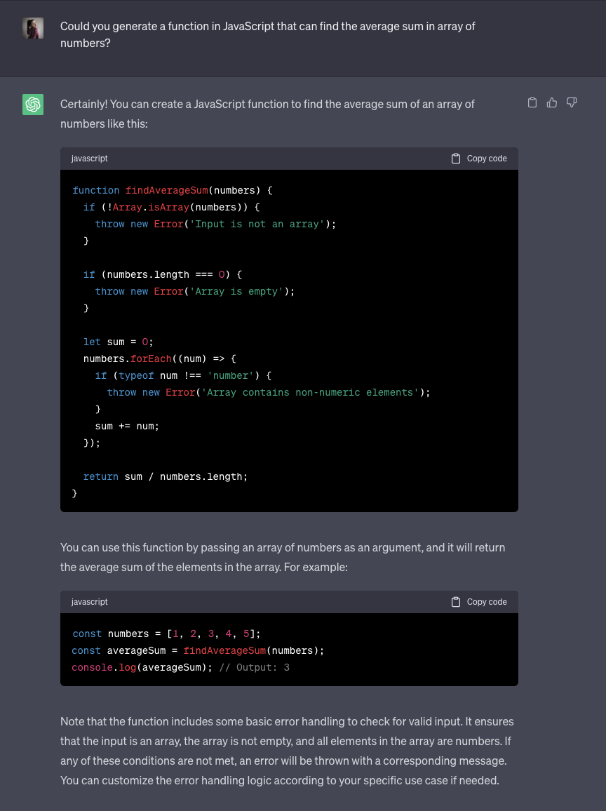This screenshot has height=811, width=606.
Task: Click the 'Array contains non-numeric elements' line
Action: tap(269, 393)
